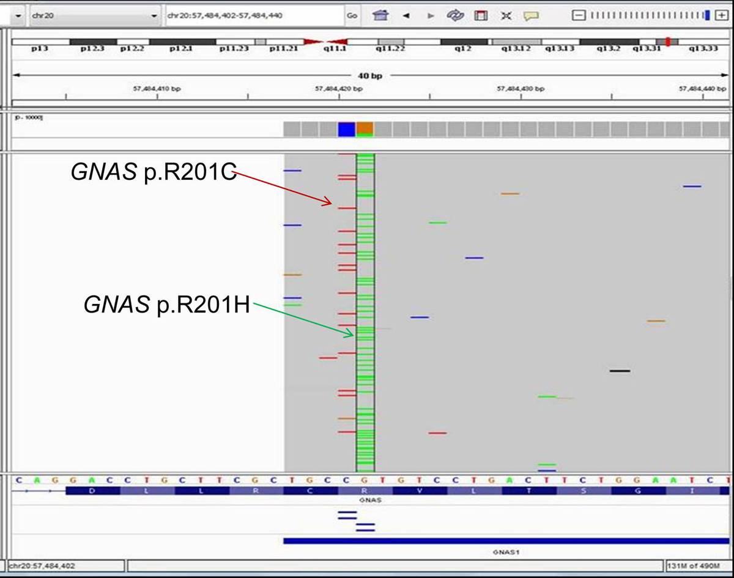The image size is (734, 578).
Task: Click red current-position marker on ideogram
Action: click(669, 42)
